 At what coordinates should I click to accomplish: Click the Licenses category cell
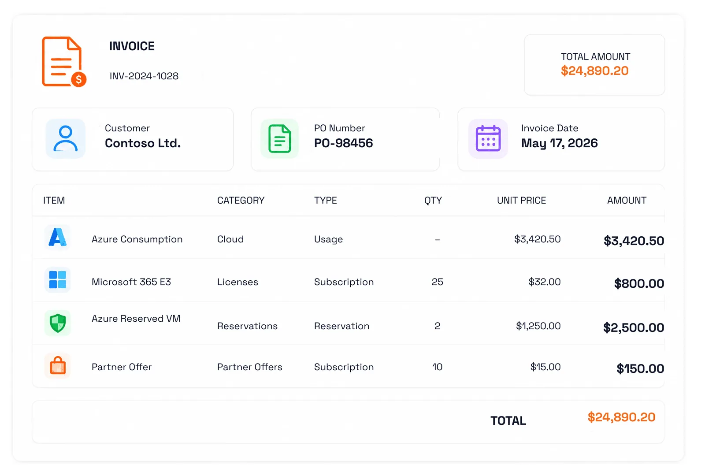tap(237, 282)
